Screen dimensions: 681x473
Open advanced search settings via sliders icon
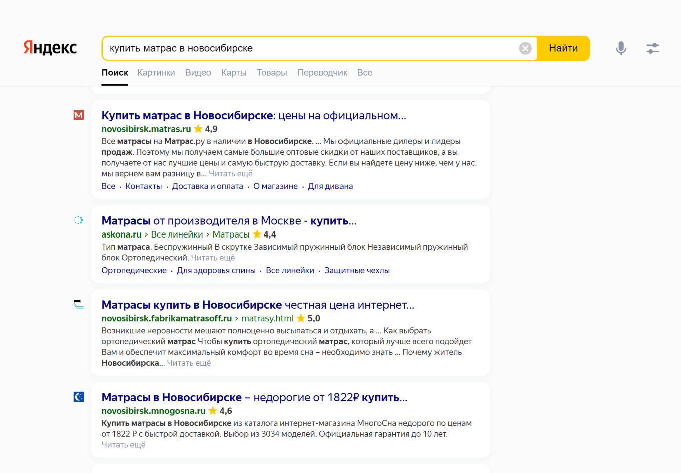coord(652,48)
